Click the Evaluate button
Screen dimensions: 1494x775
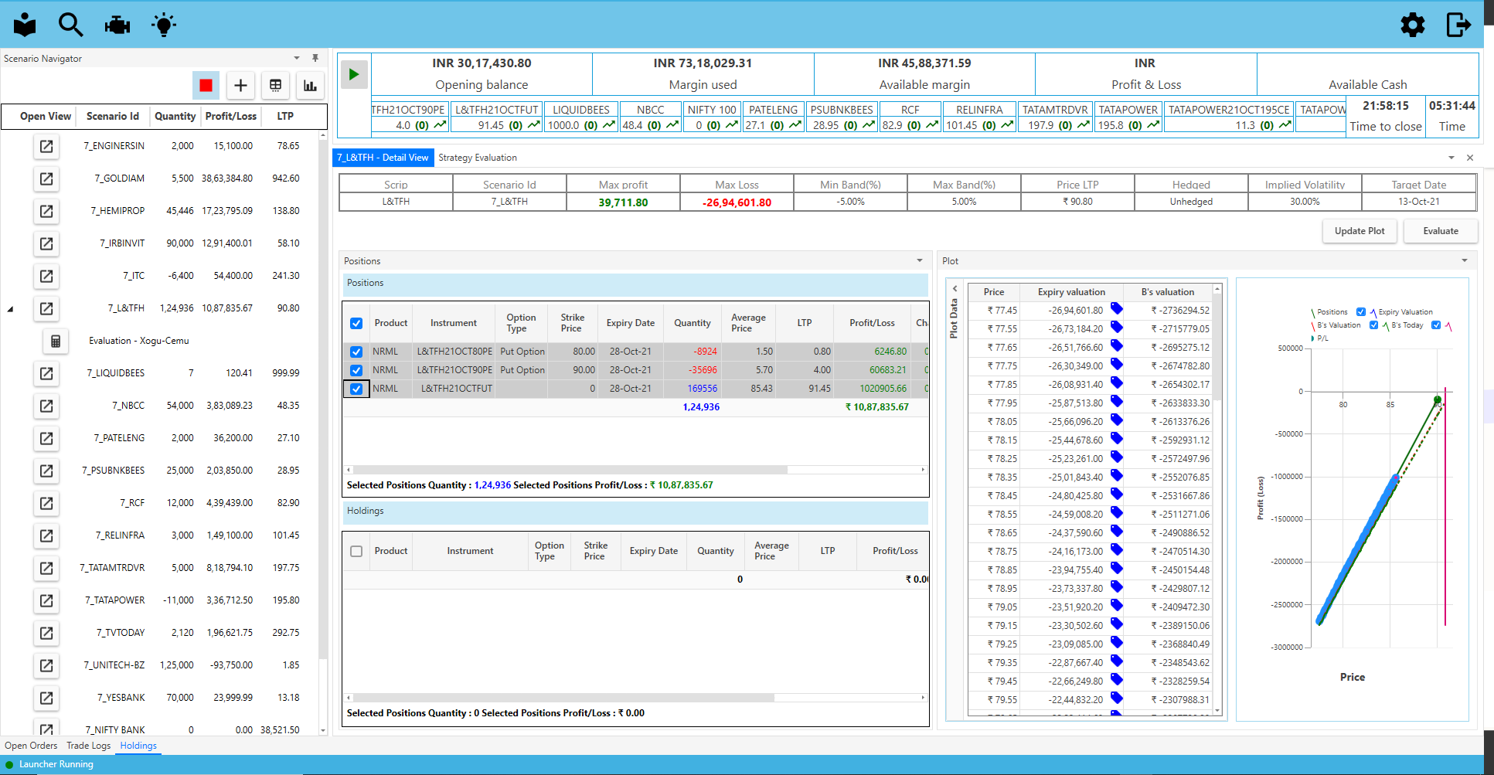(x=1441, y=231)
